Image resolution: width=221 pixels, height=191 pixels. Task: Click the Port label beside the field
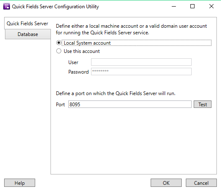click(x=60, y=105)
